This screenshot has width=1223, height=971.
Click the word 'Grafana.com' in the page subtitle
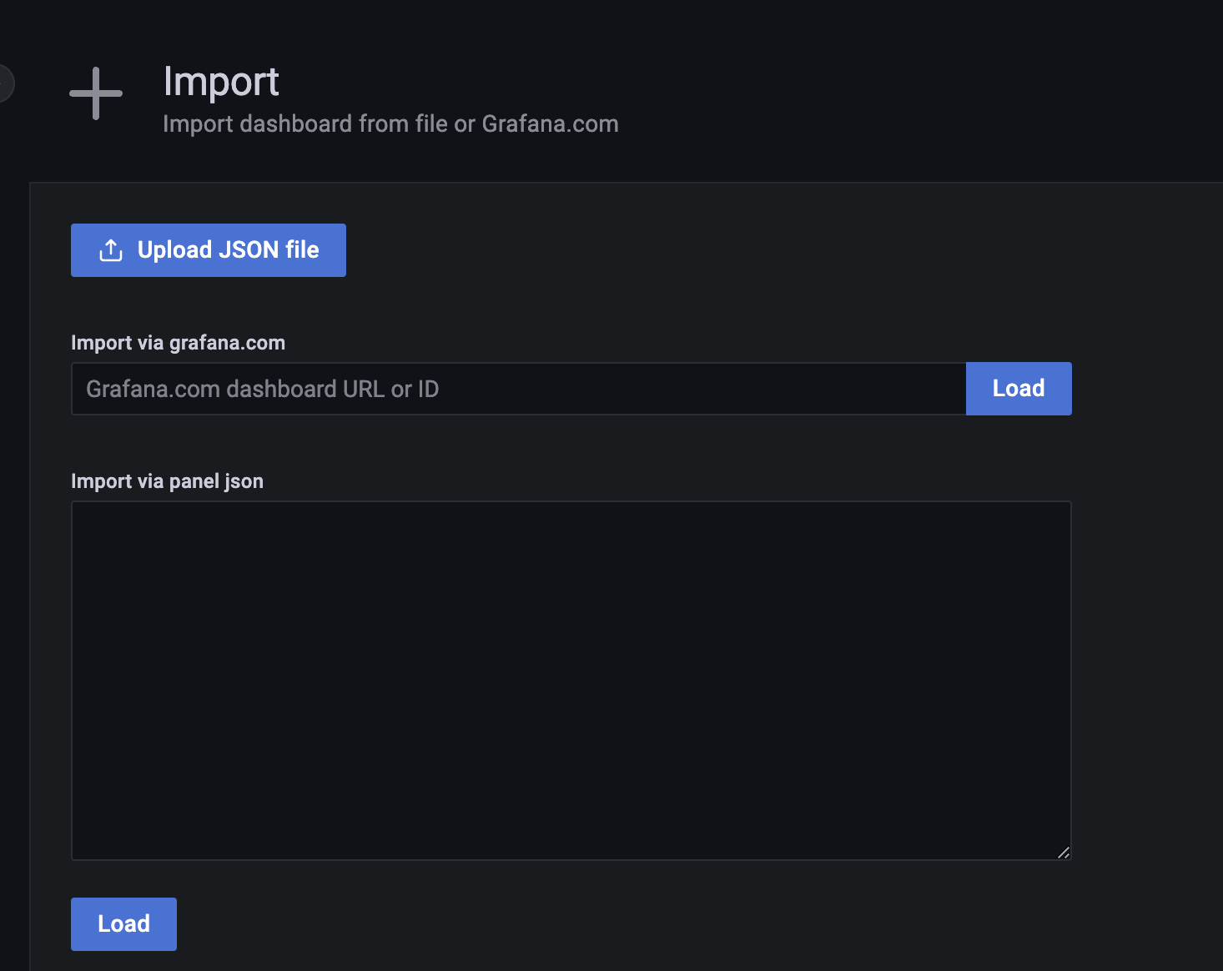click(x=550, y=124)
